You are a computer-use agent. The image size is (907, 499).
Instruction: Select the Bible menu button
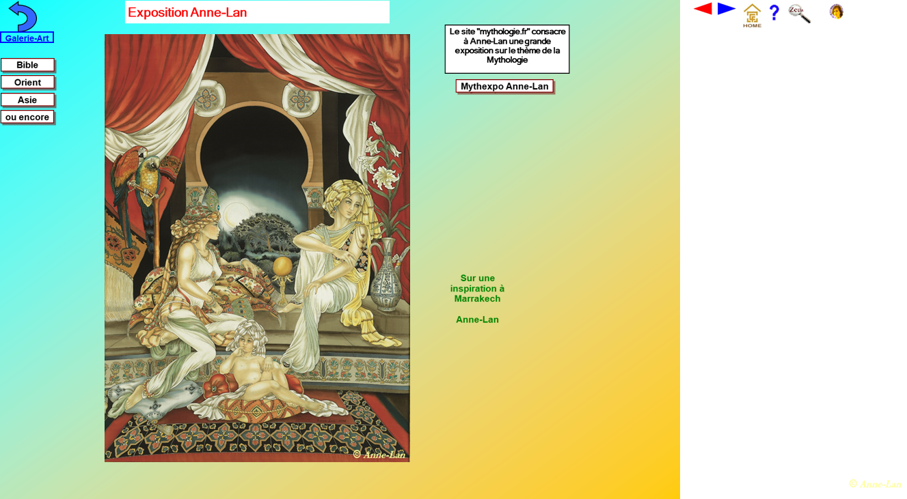coord(27,65)
